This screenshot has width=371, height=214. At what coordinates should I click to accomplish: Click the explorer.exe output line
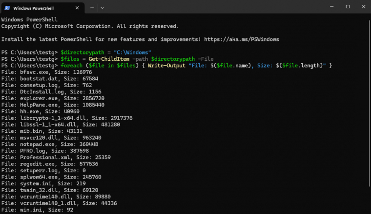point(53,98)
